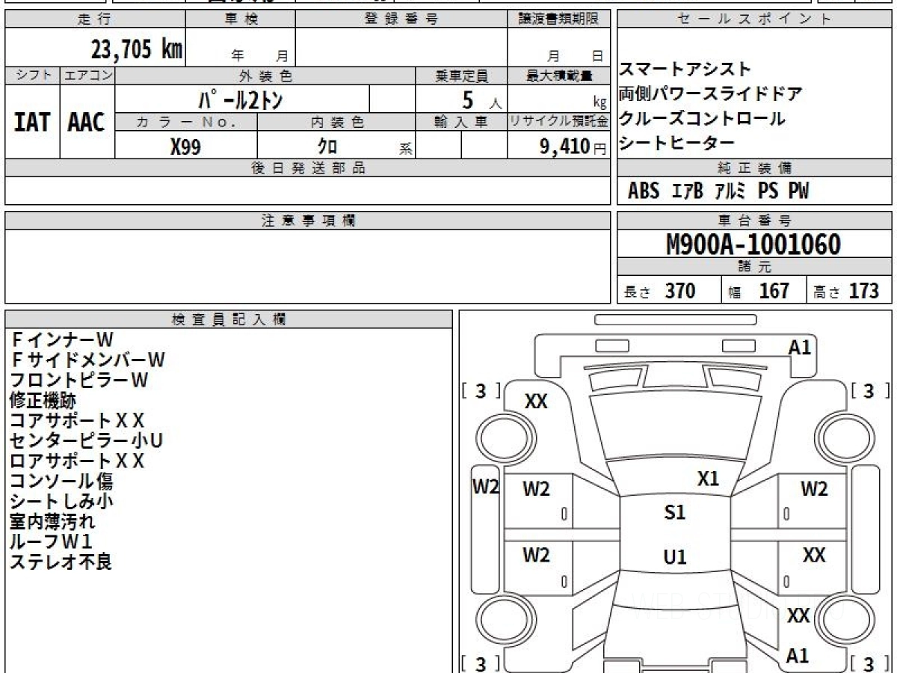Click the セールスポイント header
Screen dimensions: 897x673
755,19
